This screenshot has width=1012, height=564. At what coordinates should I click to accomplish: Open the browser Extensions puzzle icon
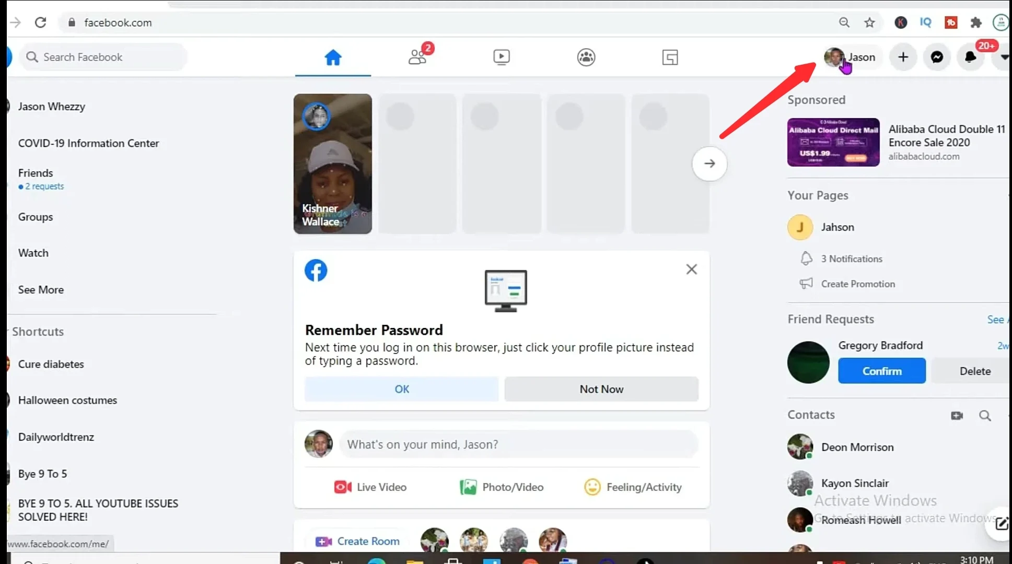[975, 22]
